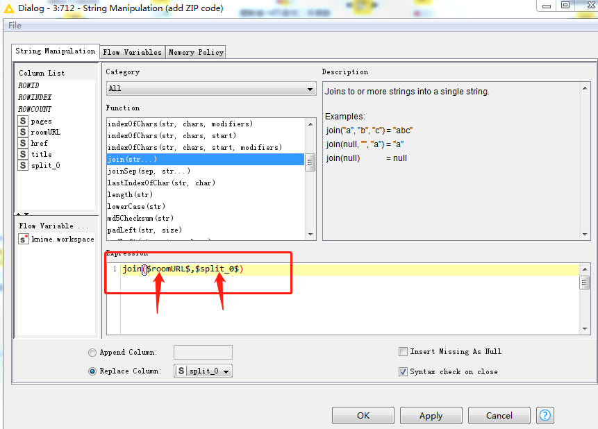Switch to the Flow Variables tab
The image size is (598, 429).
[132, 51]
